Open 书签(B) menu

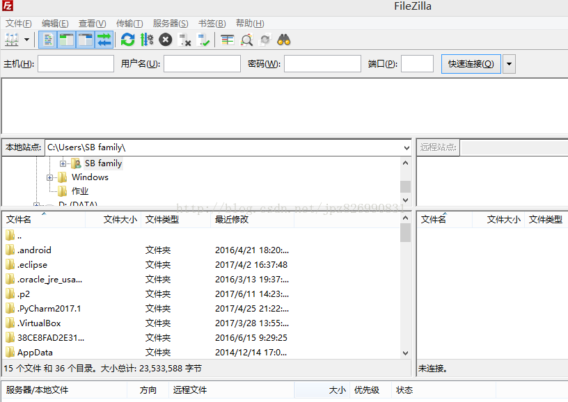pyautogui.click(x=212, y=24)
